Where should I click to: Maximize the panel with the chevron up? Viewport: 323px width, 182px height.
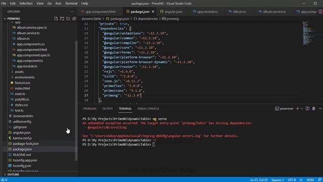320,109
